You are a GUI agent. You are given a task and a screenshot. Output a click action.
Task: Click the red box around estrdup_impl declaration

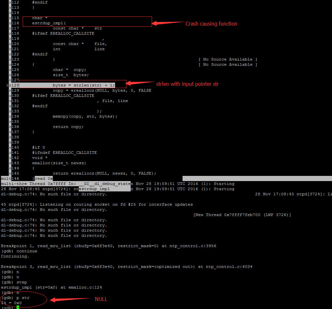coord(87,21)
